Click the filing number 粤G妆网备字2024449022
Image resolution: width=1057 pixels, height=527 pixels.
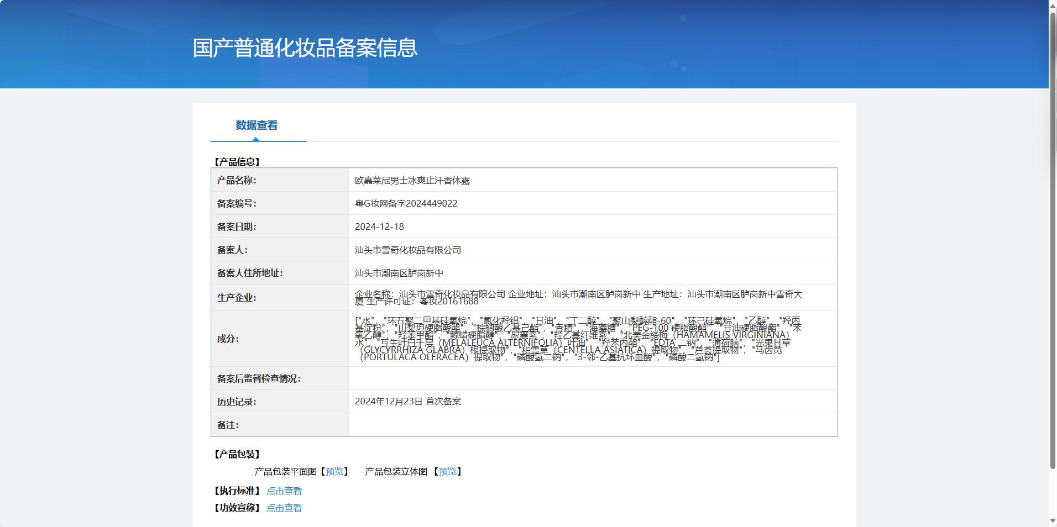[x=406, y=203]
